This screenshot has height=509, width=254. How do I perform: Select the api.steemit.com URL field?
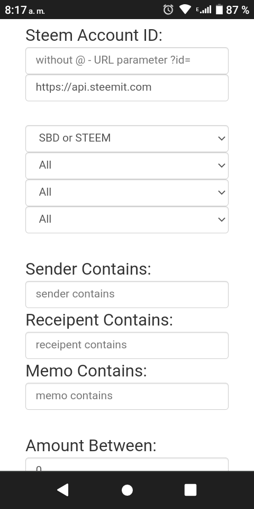pyautogui.click(x=127, y=87)
